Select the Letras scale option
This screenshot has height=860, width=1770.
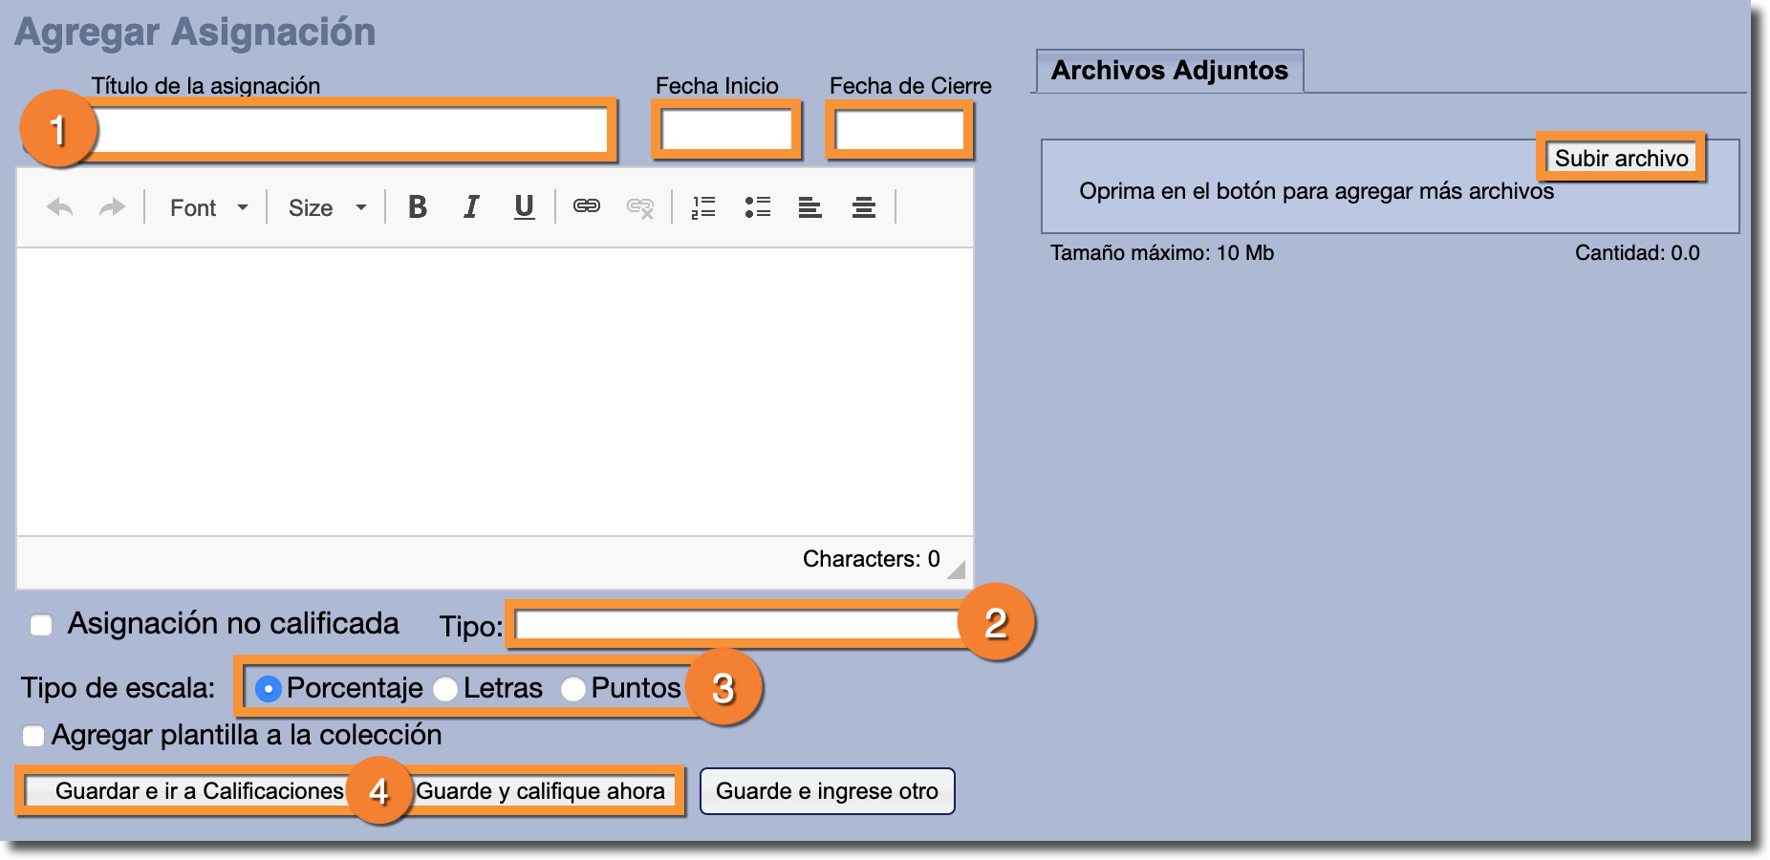[445, 689]
